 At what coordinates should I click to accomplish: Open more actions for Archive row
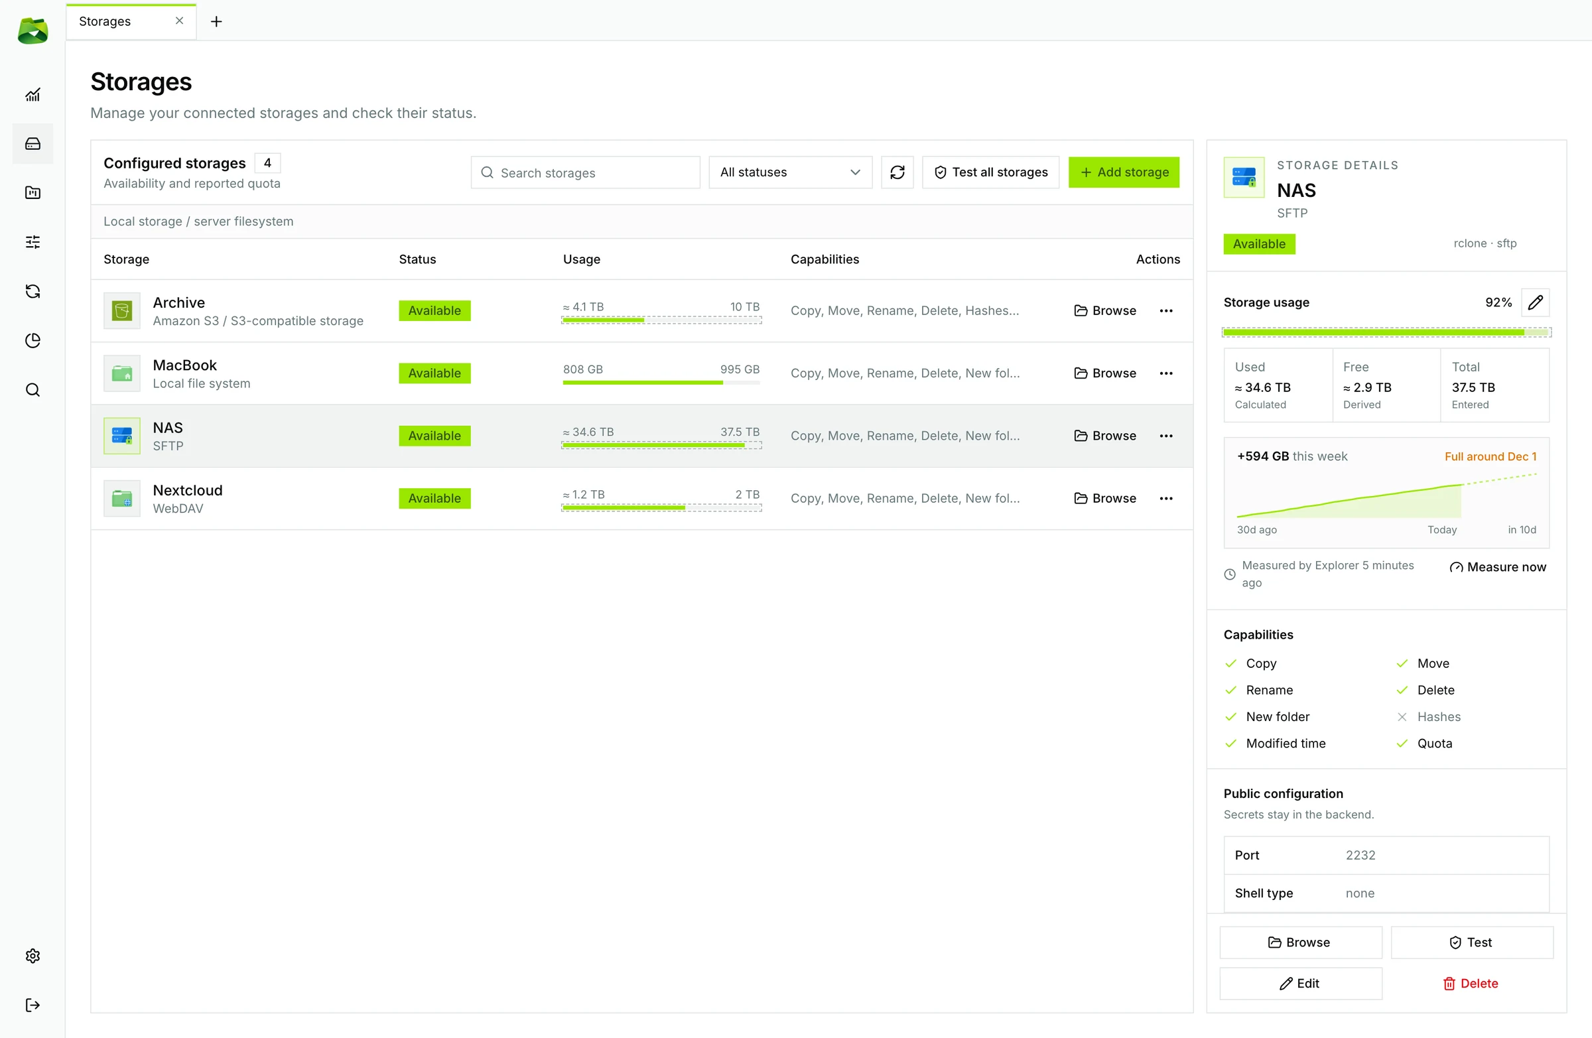pyautogui.click(x=1167, y=310)
